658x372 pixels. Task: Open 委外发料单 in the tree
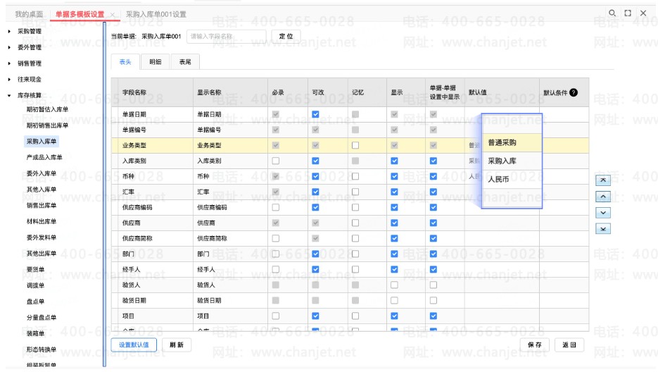coord(42,237)
